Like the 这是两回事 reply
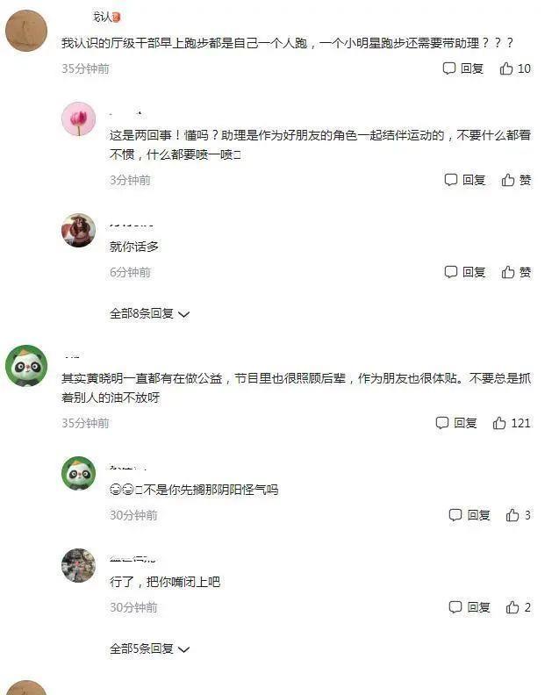Viewport: 559px width, 695px height. click(516, 180)
